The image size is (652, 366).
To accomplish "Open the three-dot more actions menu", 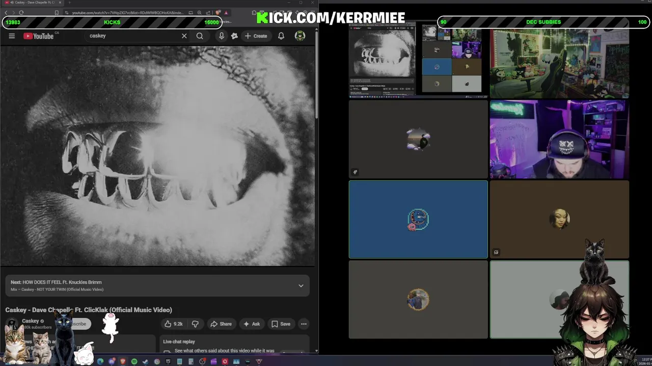I will click(304, 324).
